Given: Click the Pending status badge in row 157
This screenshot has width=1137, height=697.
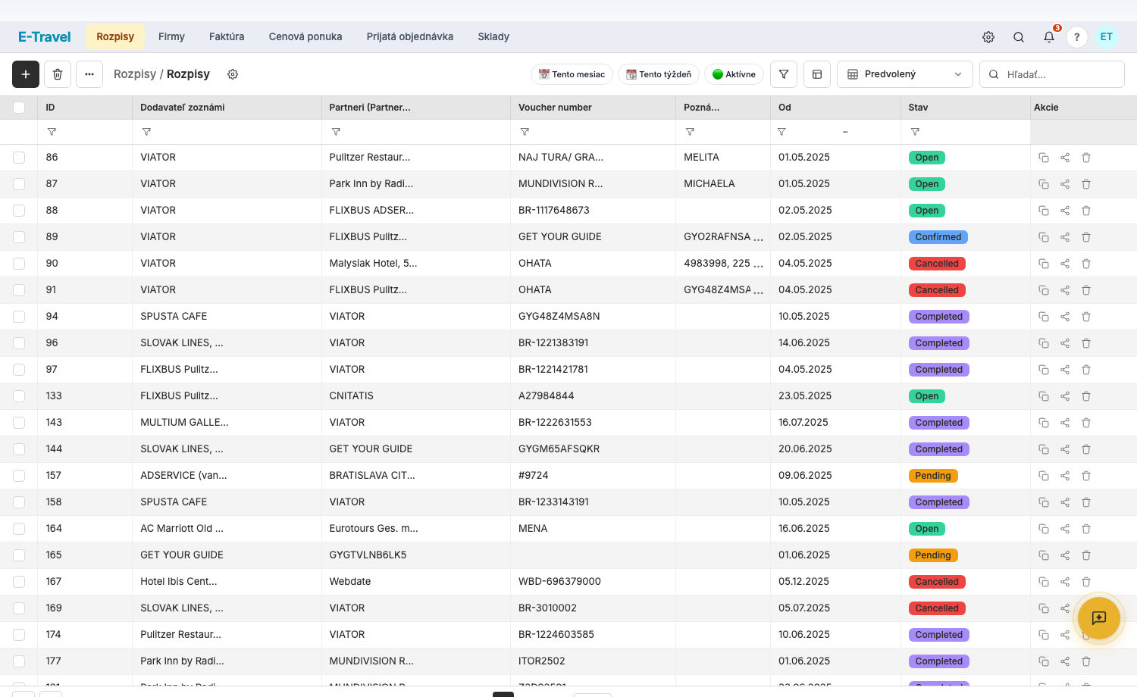Looking at the screenshot, I should click(933, 476).
